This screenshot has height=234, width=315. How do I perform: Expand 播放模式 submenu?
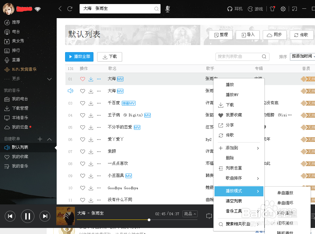(239, 191)
